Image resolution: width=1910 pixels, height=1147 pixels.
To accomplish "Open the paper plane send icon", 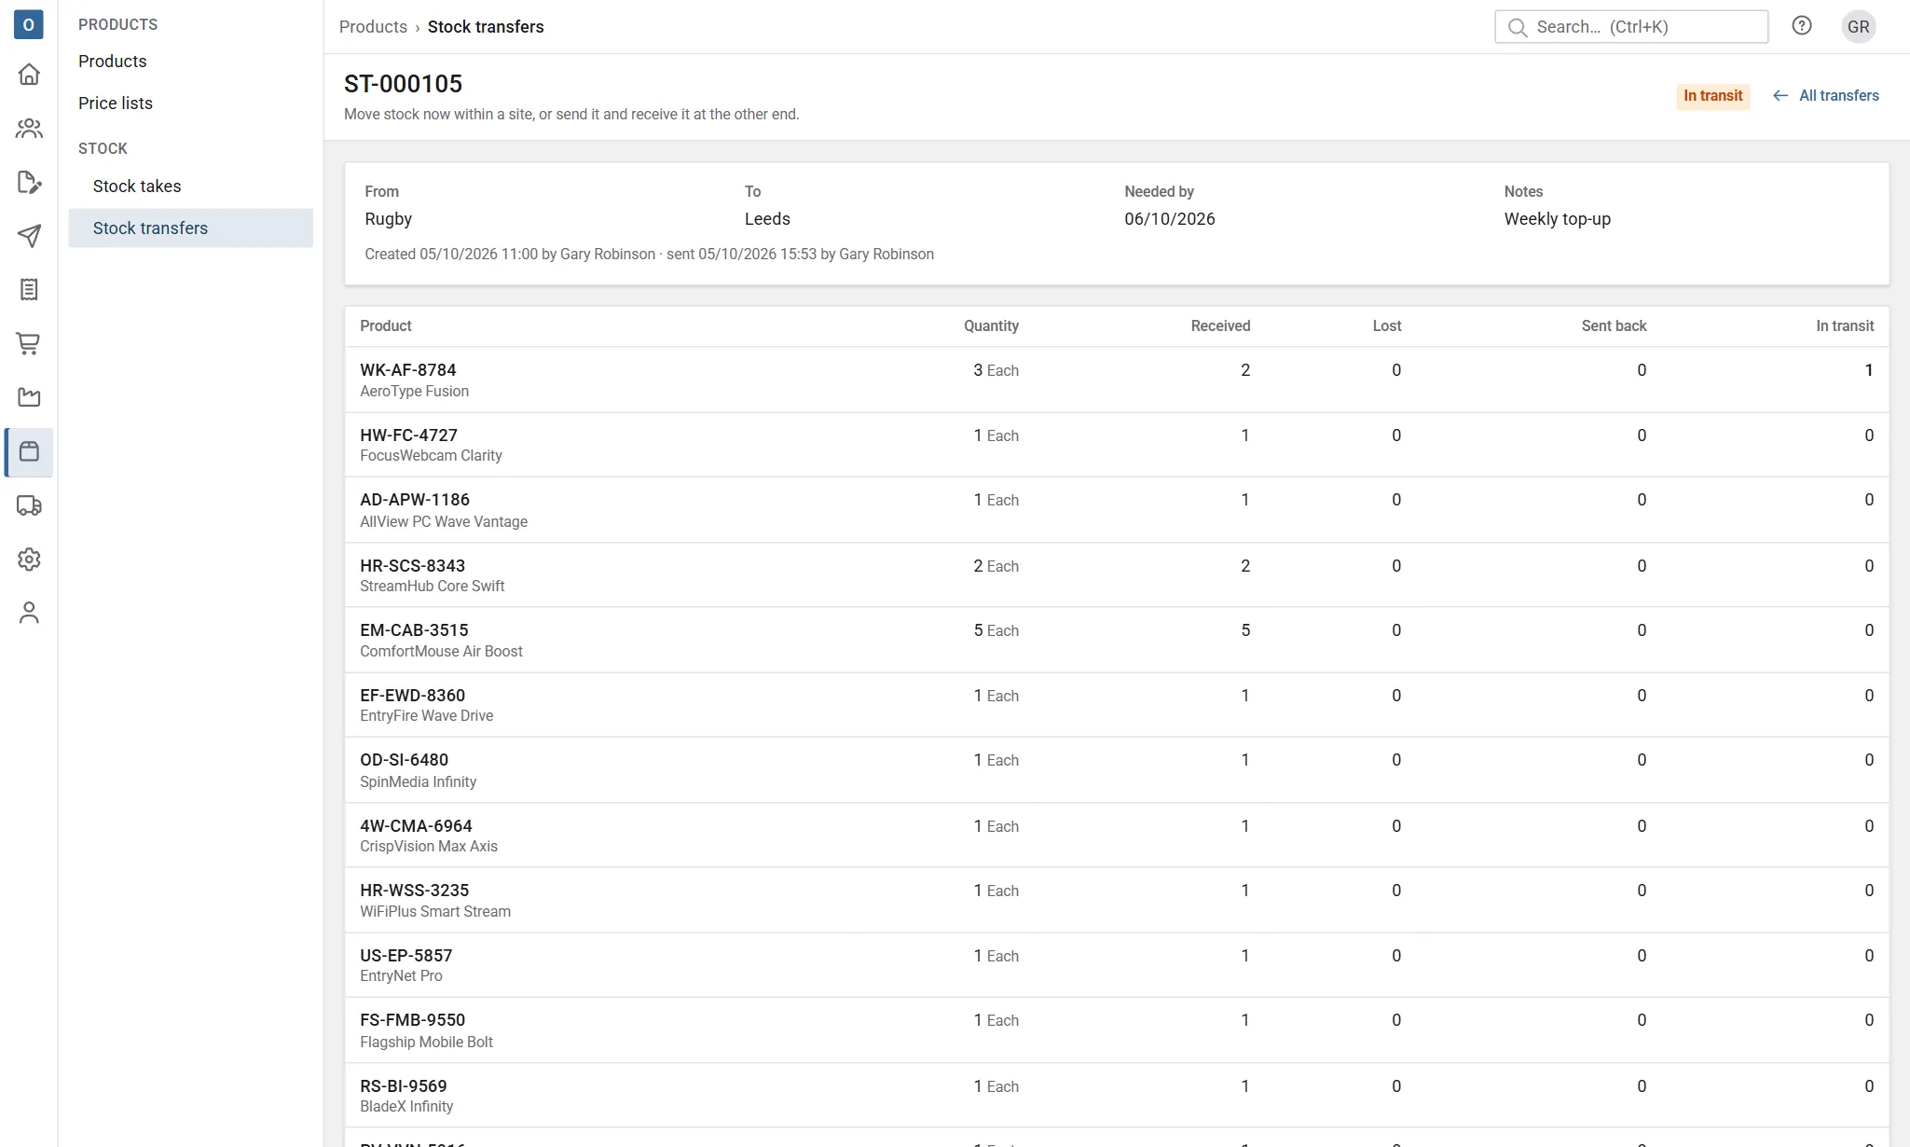I will point(29,236).
